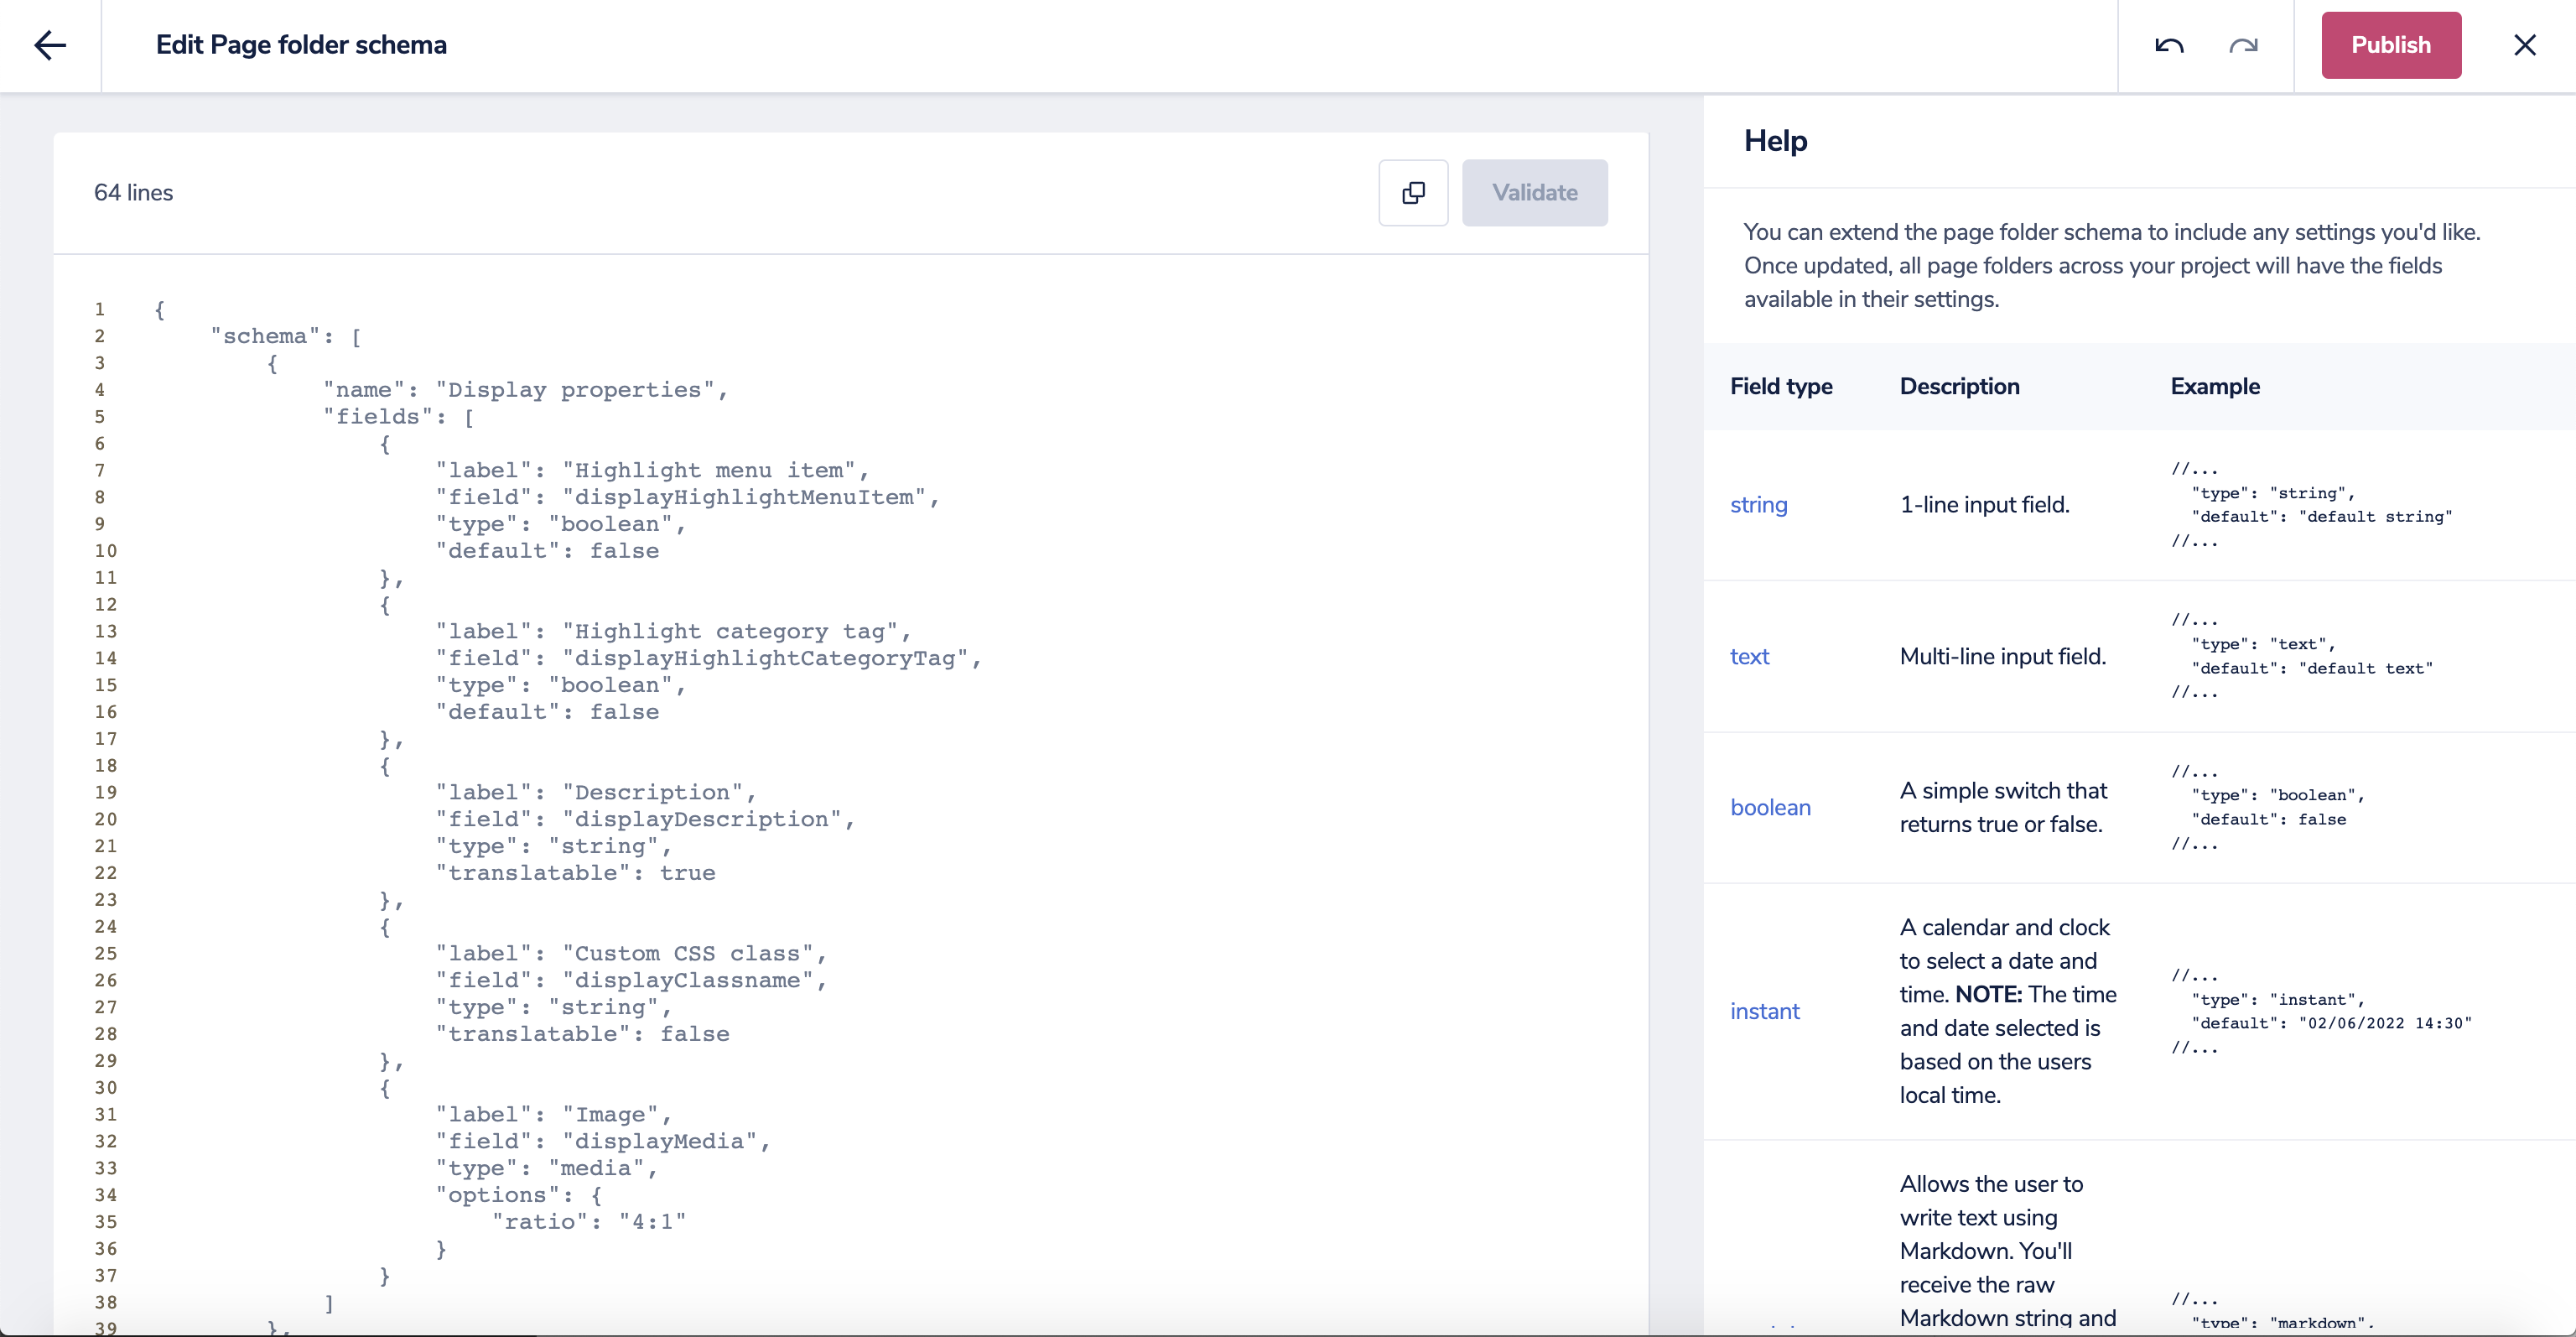Image resolution: width=2576 pixels, height=1337 pixels.
Task: Click the undo icon
Action: [x=2168, y=45]
